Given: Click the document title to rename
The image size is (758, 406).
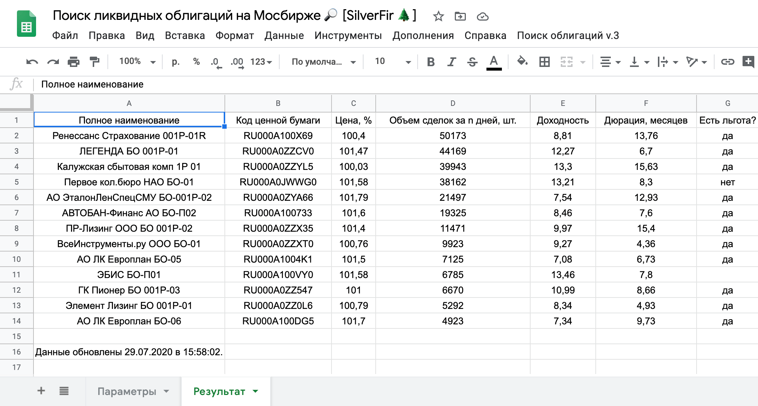Looking at the screenshot, I should point(234,15).
